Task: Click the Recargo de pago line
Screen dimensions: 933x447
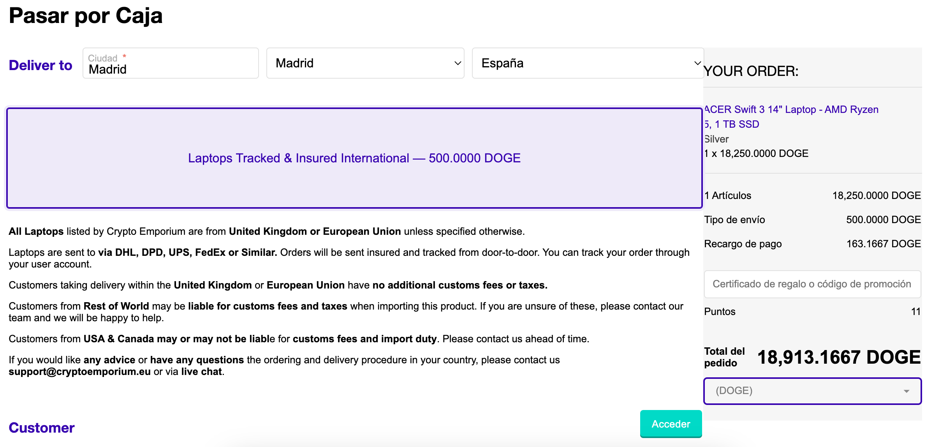Action: pyautogui.click(x=812, y=244)
